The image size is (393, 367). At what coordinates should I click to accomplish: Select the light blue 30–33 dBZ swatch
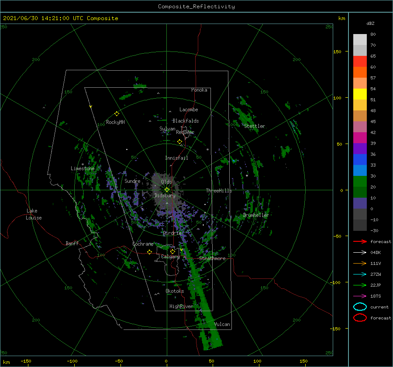[x=360, y=170]
